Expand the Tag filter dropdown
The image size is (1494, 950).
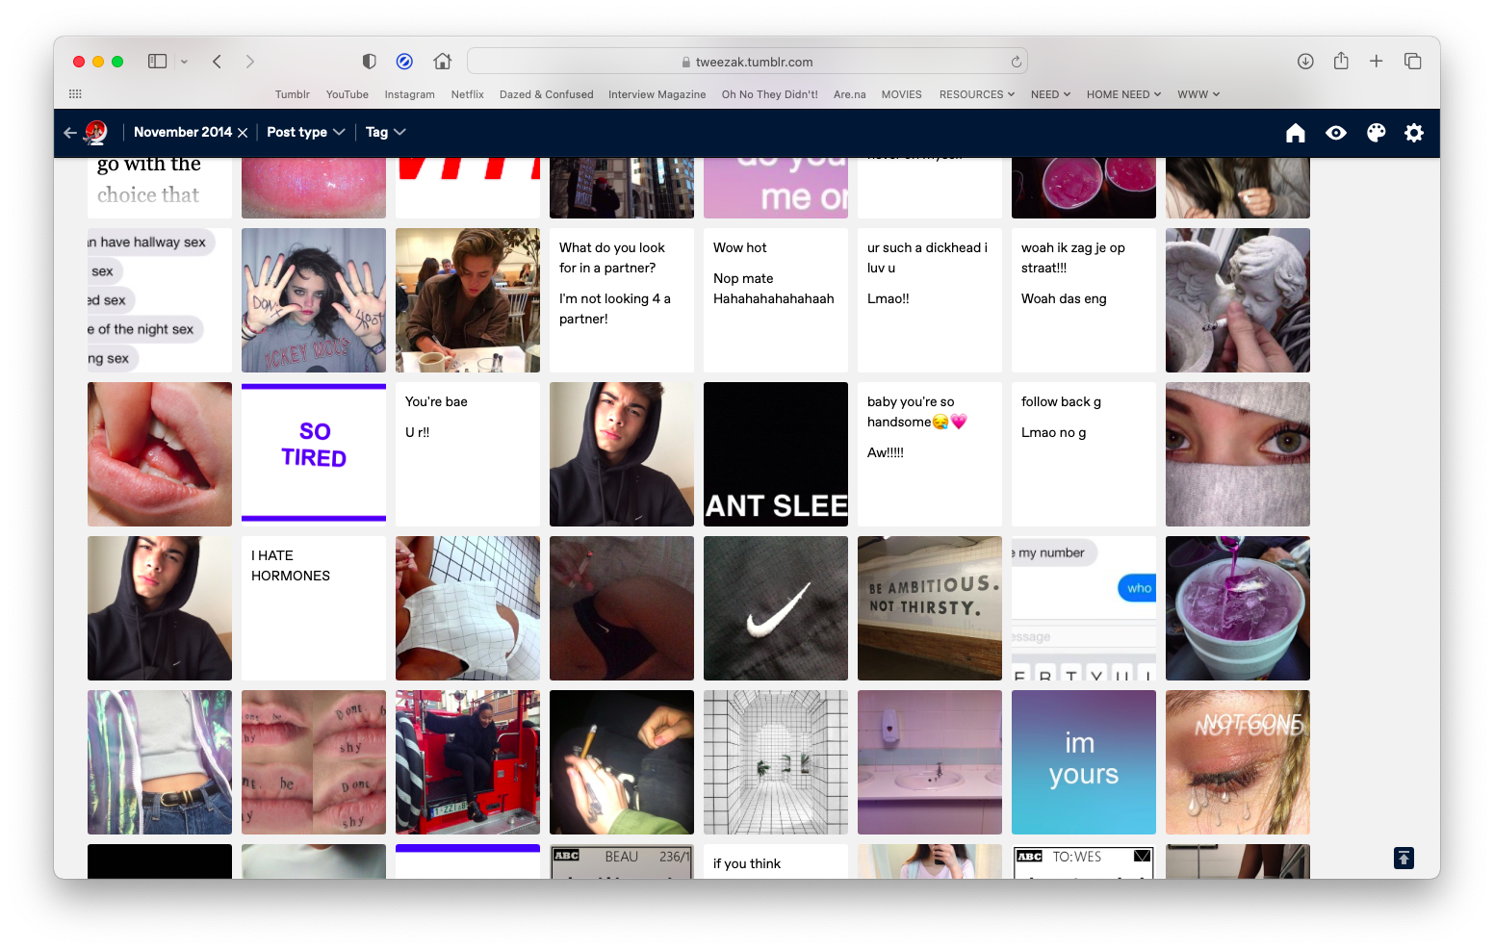point(385,133)
